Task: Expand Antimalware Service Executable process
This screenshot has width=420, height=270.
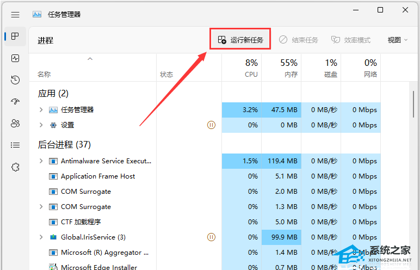Action: [x=41, y=161]
